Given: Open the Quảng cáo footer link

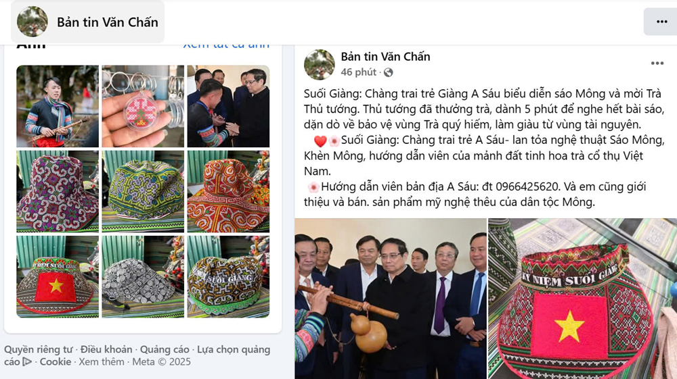Looking at the screenshot, I should click(165, 349).
